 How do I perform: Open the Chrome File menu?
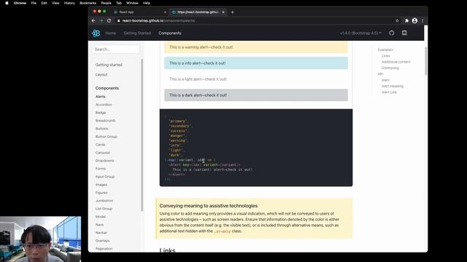34,3
